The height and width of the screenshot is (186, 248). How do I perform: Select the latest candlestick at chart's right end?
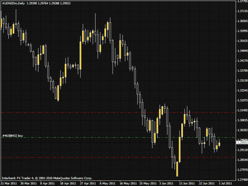pos(219,143)
